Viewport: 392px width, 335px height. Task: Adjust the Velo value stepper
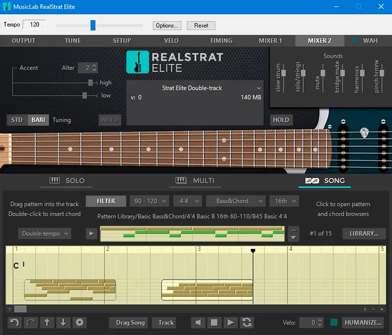click(x=320, y=322)
